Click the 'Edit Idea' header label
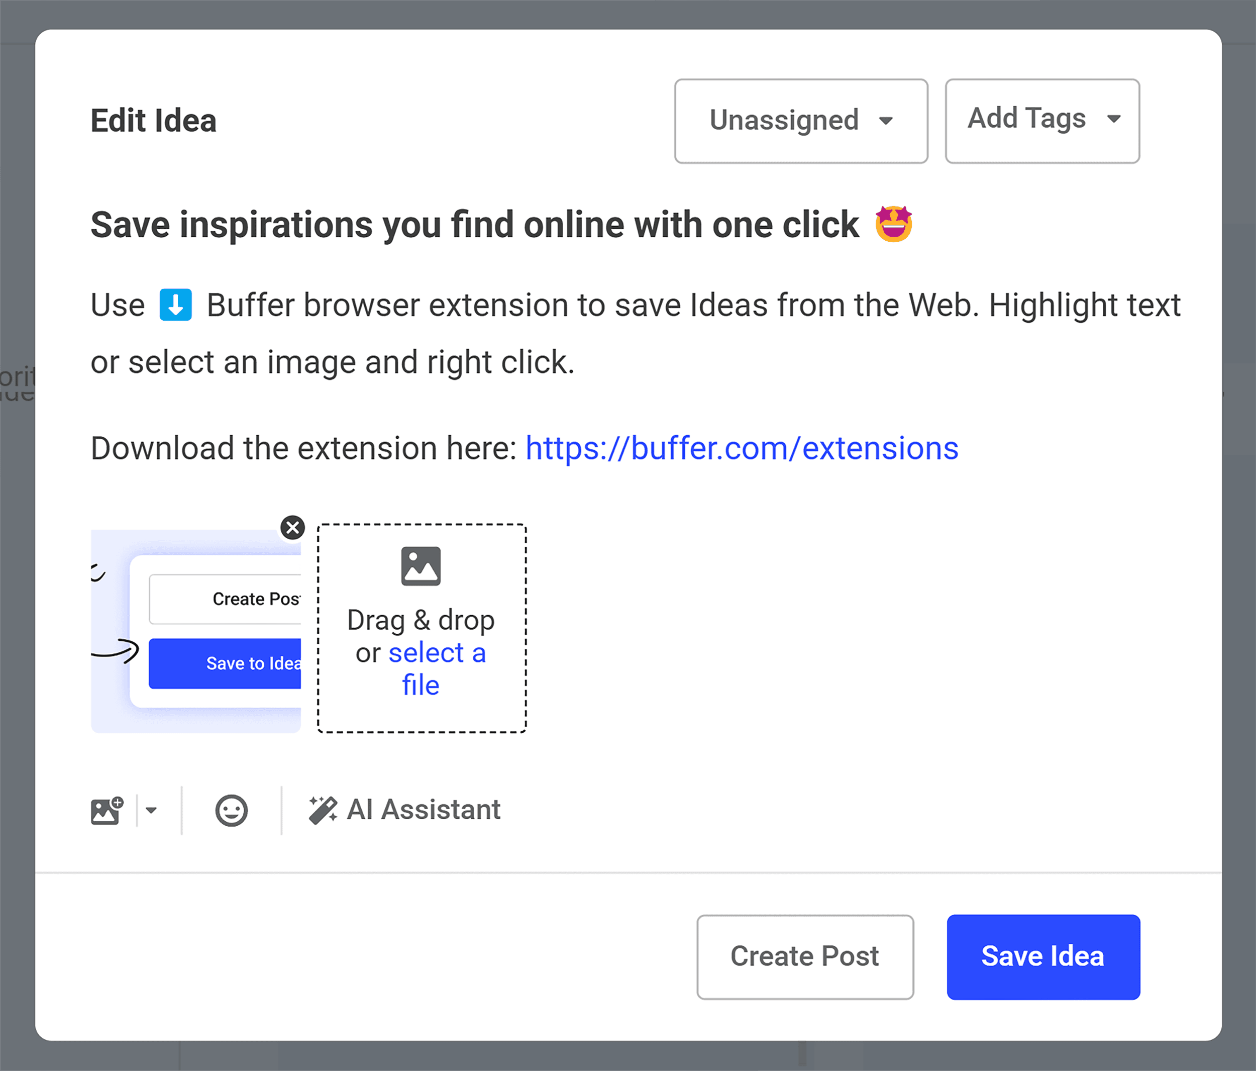Image resolution: width=1256 pixels, height=1071 pixels. [153, 121]
